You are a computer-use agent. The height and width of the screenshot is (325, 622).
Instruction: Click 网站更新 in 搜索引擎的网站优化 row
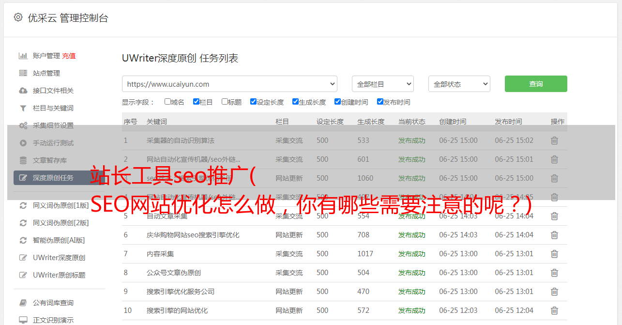coord(289,310)
